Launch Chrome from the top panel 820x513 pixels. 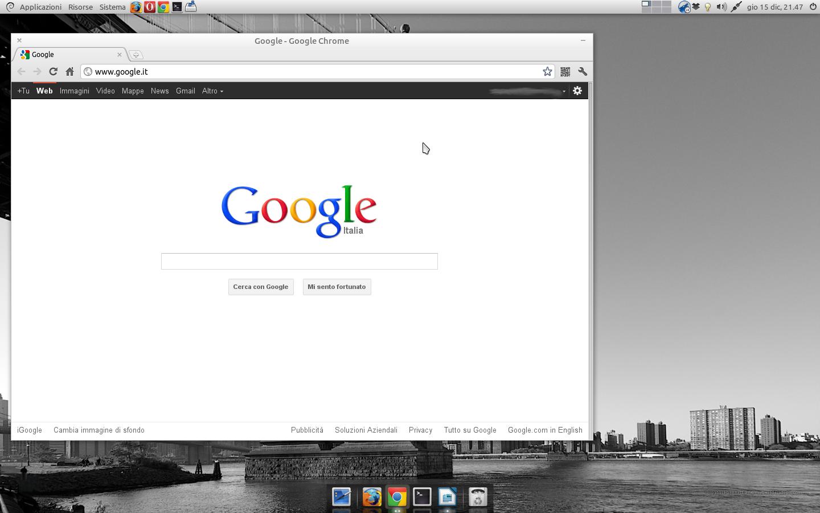[163, 7]
